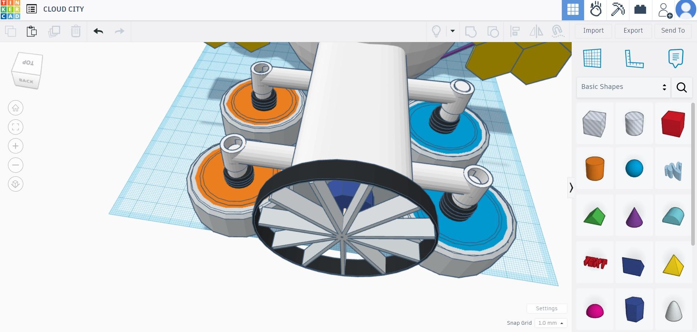Pick the purple Cone shape
Viewport: 697px width, 332px height.
click(x=634, y=217)
